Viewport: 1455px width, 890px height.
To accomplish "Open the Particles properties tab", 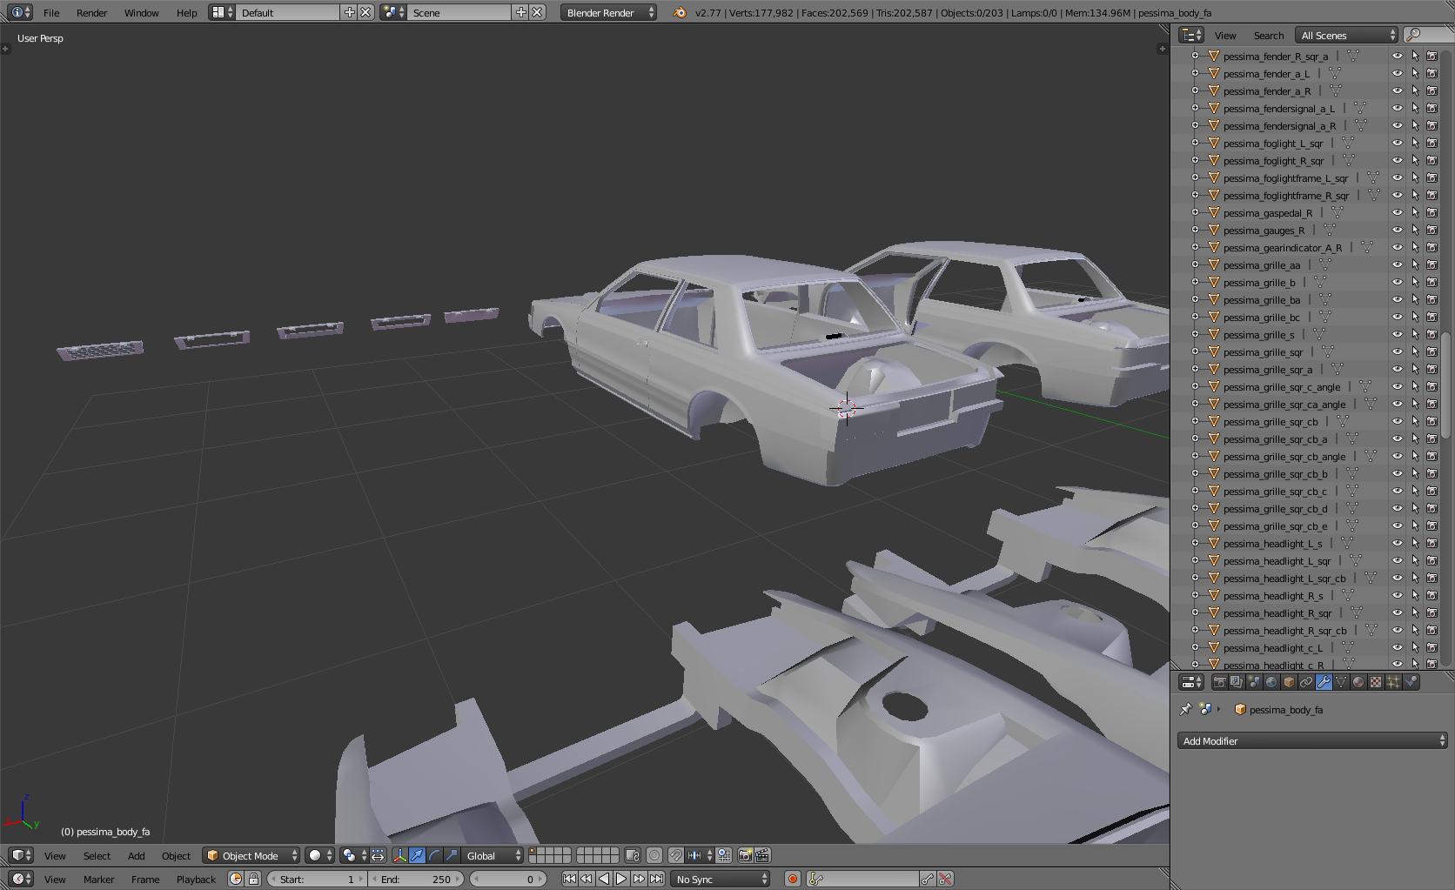I will [1393, 683].
